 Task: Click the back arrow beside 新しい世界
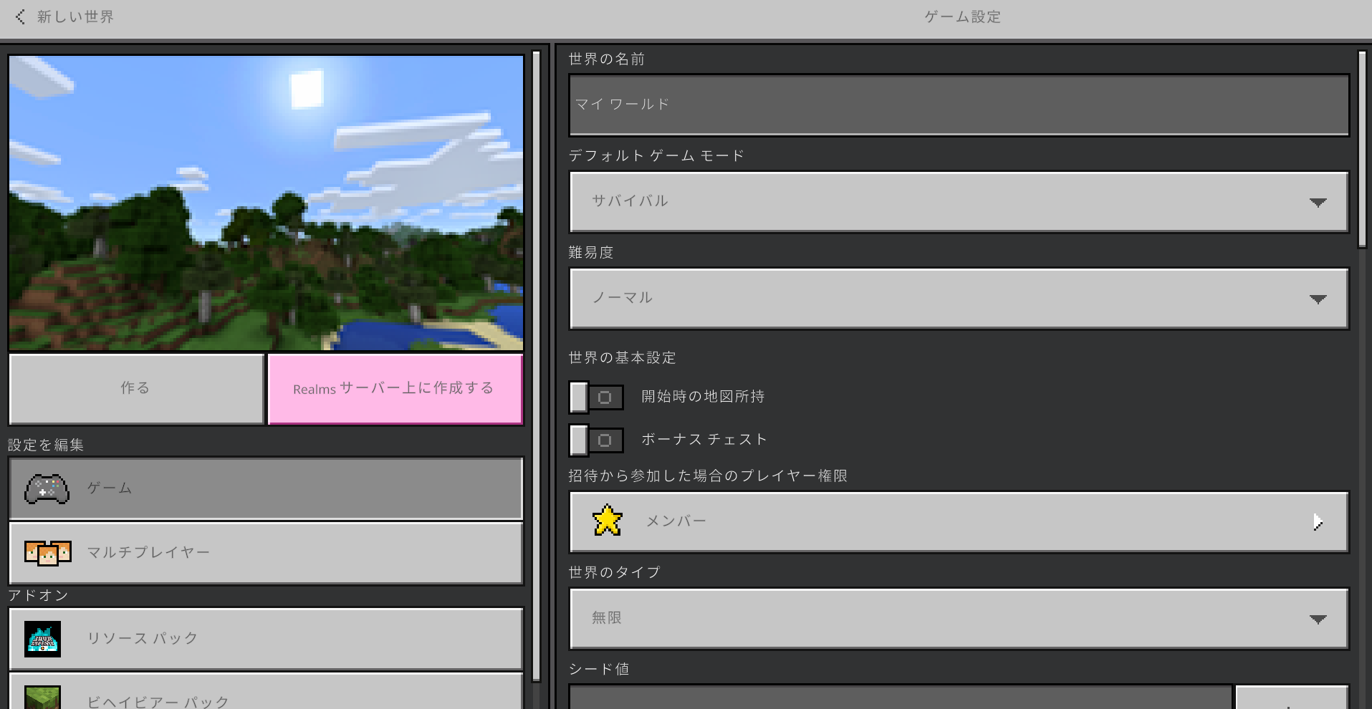(x=20, y=16)
